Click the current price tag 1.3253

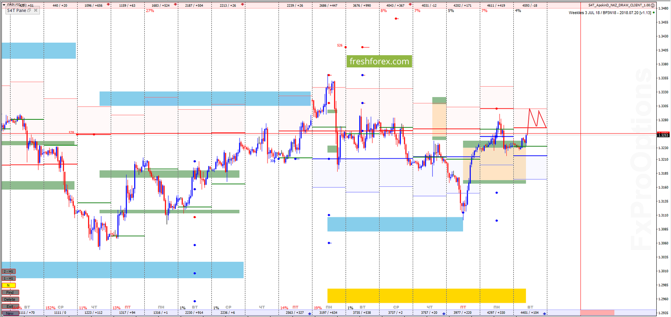coord(663,135)
